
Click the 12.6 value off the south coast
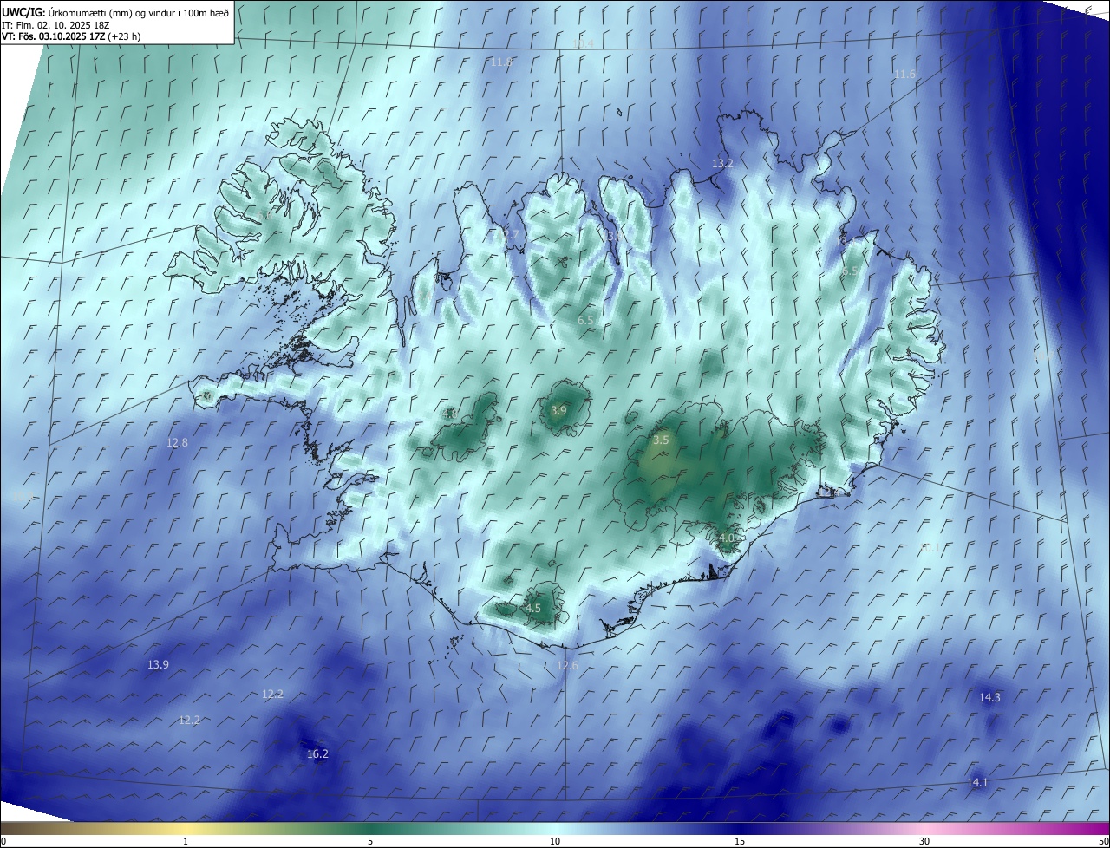point(567,666)
